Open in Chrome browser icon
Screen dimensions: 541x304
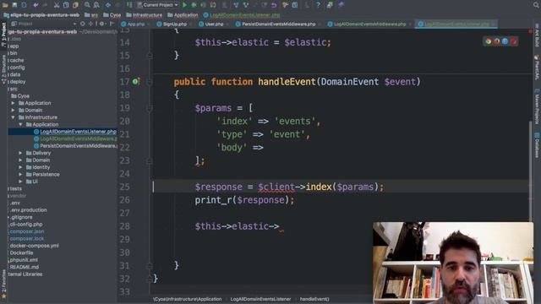(489, 41)
